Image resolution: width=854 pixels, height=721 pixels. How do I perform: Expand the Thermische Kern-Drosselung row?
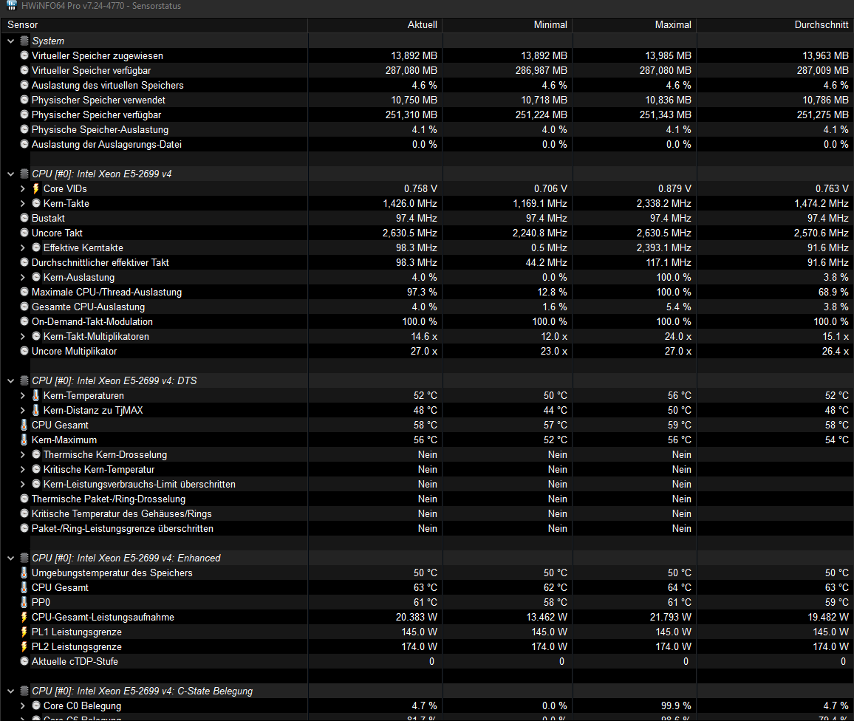click(x=23, y=455)
